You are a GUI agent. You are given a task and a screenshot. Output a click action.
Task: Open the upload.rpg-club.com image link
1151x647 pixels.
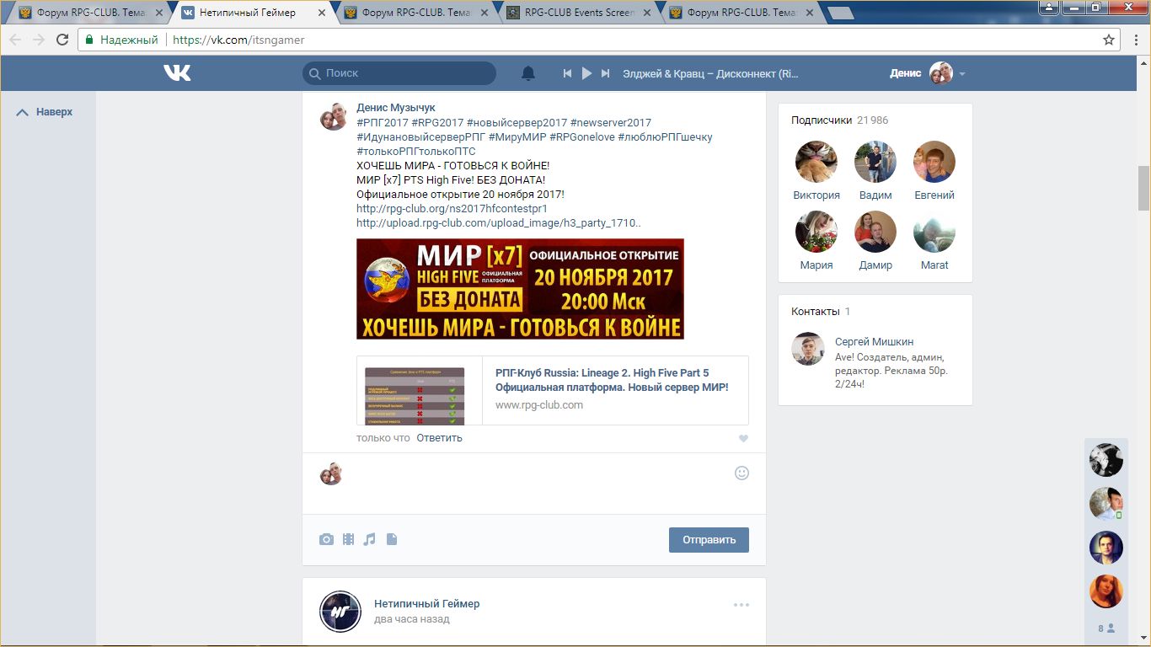click(499, 223)
